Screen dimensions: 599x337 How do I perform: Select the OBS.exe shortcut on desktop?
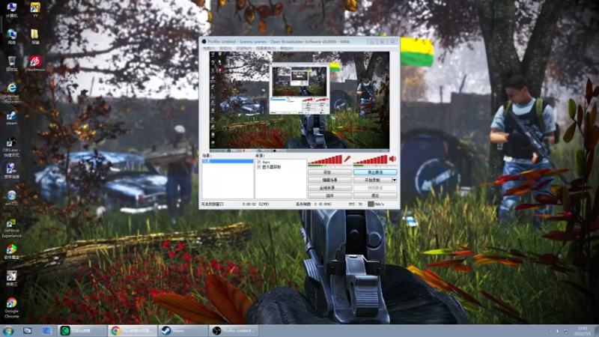click(11, 147)
